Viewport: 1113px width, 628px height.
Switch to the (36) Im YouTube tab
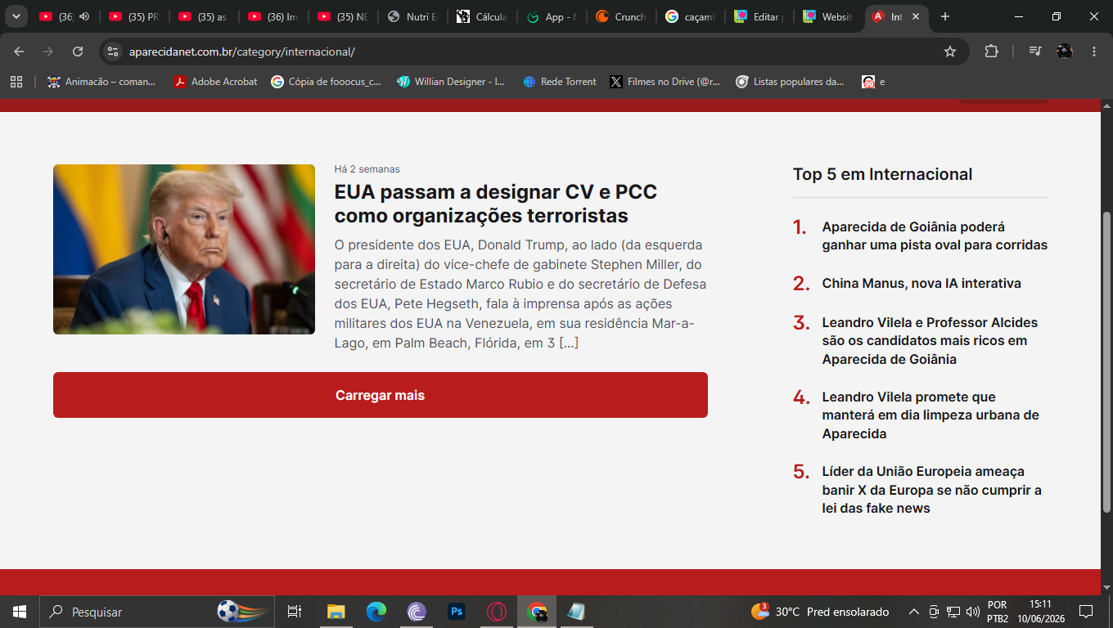(274, 16)
